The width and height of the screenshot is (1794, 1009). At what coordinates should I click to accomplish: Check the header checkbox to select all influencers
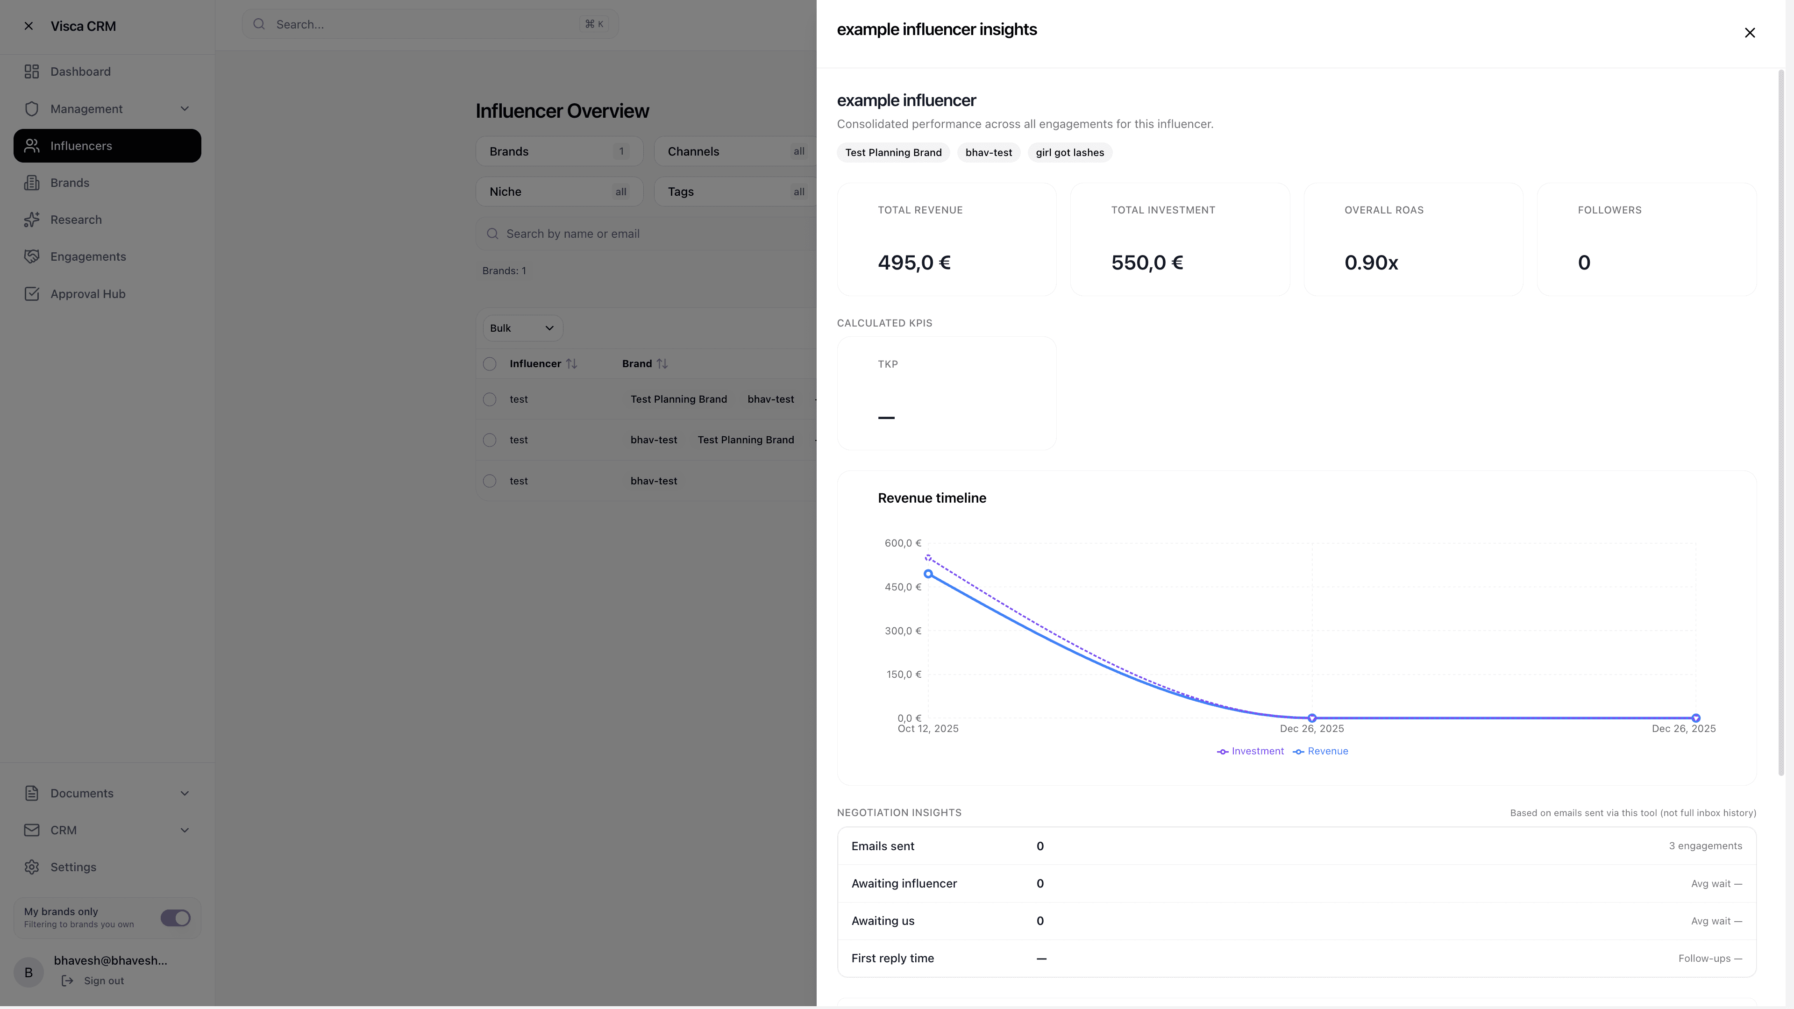[x=490, y=363]
